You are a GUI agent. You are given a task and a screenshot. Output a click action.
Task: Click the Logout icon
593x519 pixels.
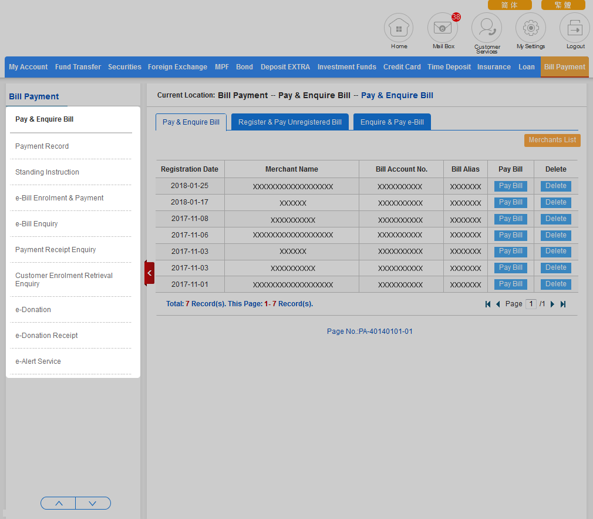[575, 28]
